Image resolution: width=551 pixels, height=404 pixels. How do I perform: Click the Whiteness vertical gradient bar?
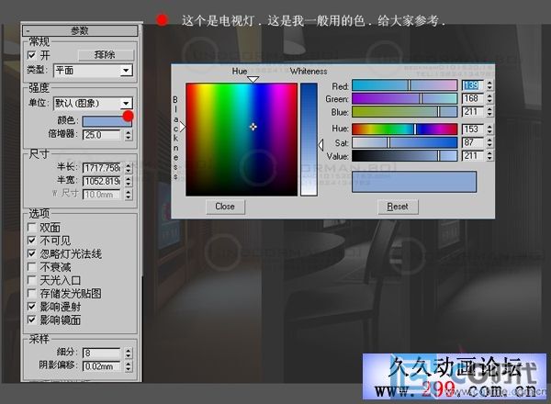(x=309, y=140)
